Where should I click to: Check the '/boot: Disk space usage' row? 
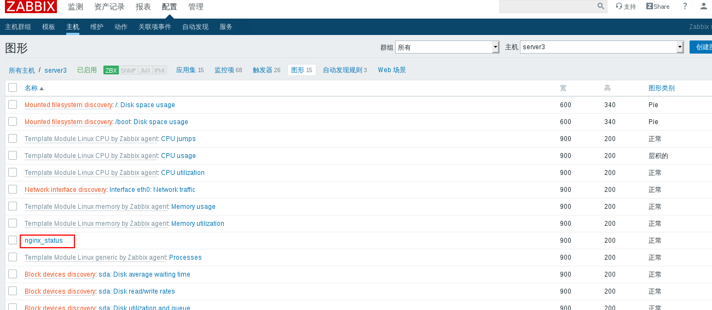[x=13, y=121]
